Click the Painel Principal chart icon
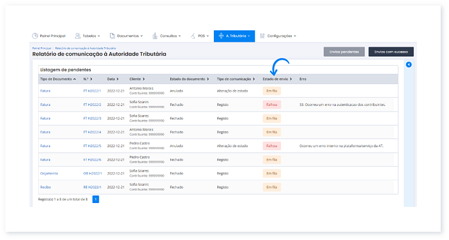The image size is (449, 240). (x=35, y=36)
